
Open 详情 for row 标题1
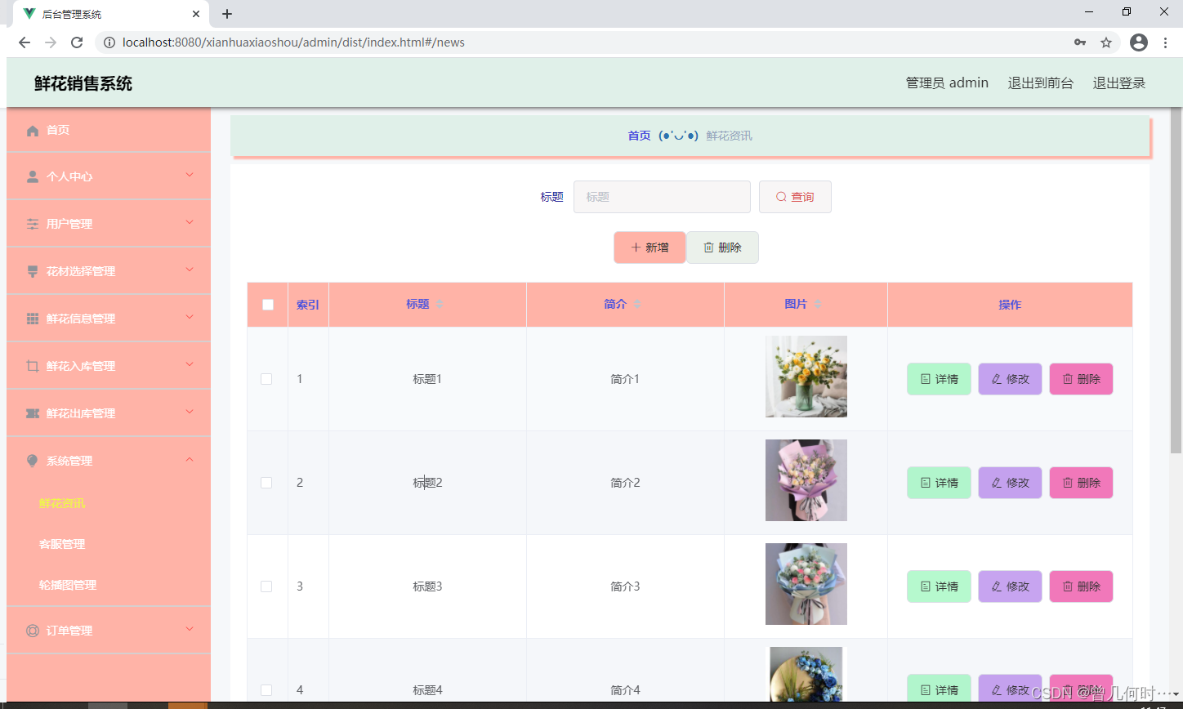pyautogui.click(x=939, y=379)
